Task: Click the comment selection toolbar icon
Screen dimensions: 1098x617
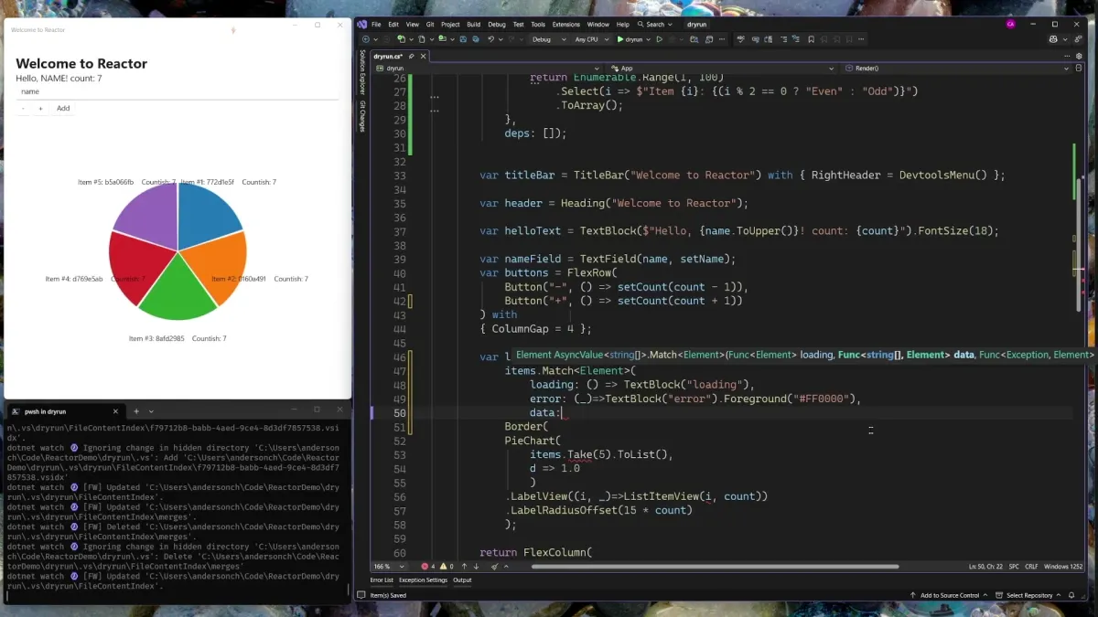Action: pyautogui.click(x=784, y=39)
